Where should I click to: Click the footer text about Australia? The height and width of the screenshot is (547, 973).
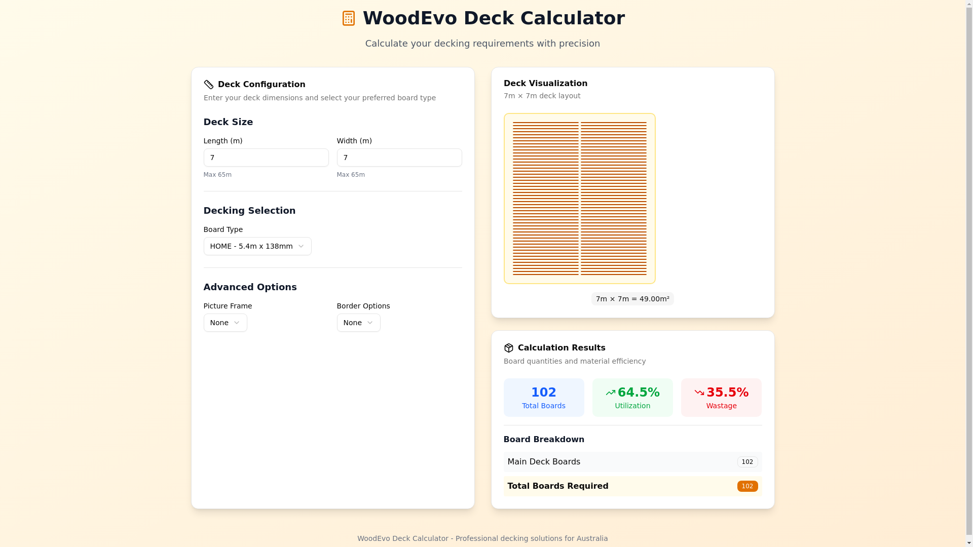click(482, 538)
